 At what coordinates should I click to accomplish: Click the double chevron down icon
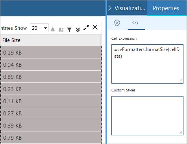click(78, 30)
